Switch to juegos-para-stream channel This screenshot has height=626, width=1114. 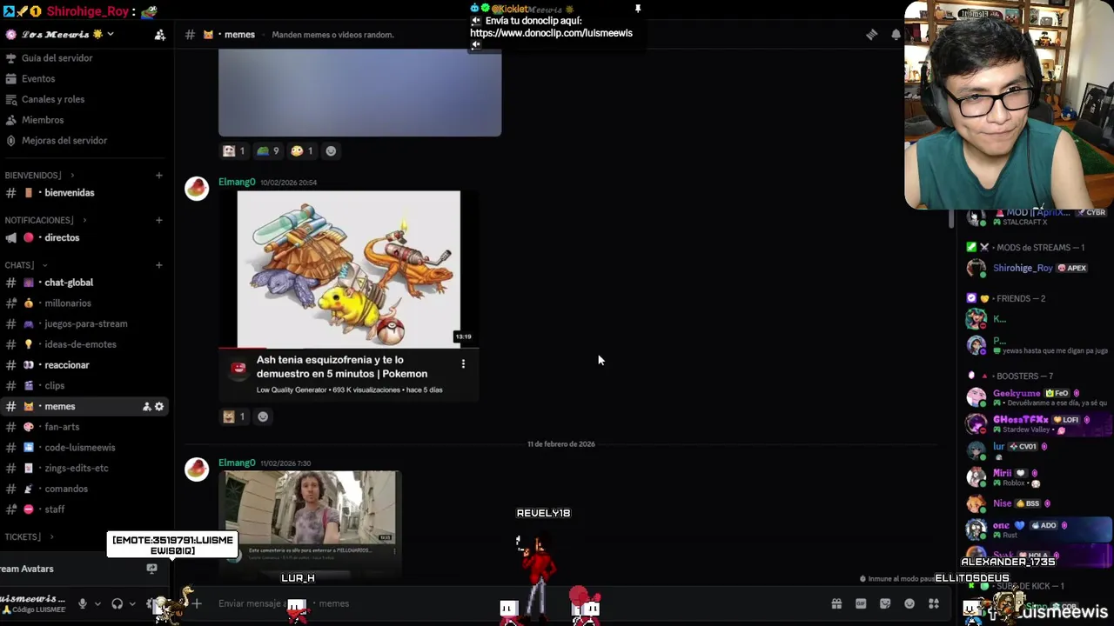click(85, 324)
